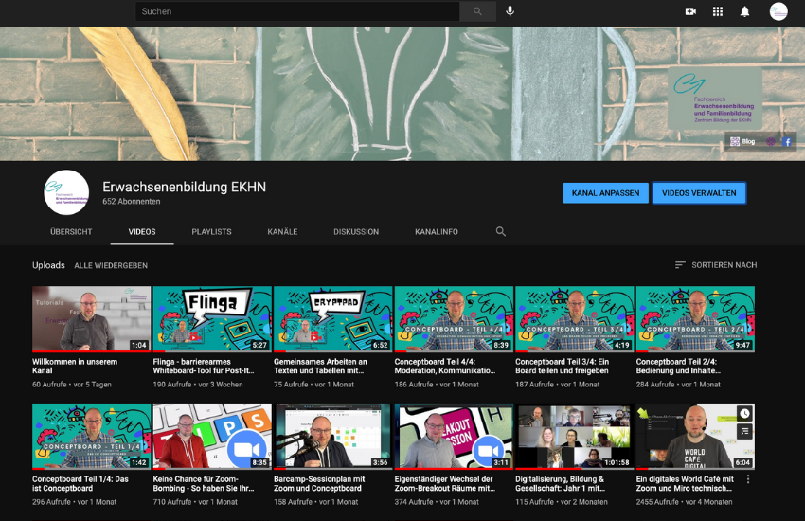805x521 pixels.
Task: Open the YouTube apps grid
Action: point(718,11)
